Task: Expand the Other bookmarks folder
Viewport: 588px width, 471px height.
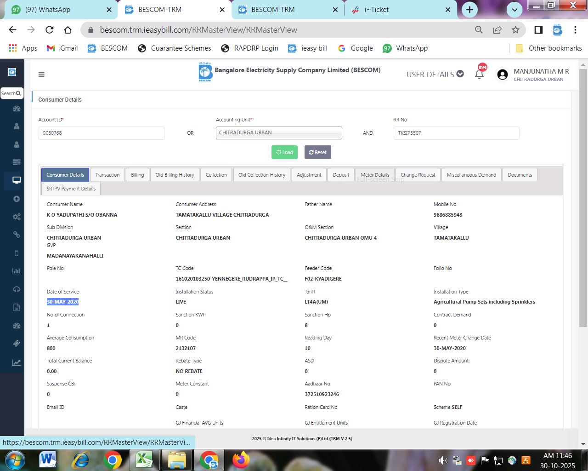Action: pyautogui.click(x=548, y=48)
